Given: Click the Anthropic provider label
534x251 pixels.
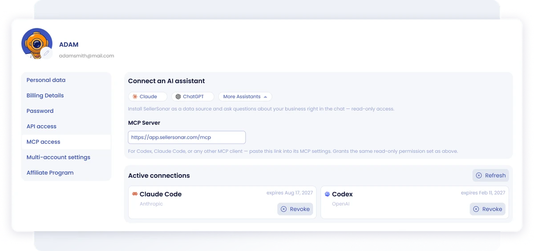Looking at the screenshot, I should pyautogui.click(x=151, y=204).
